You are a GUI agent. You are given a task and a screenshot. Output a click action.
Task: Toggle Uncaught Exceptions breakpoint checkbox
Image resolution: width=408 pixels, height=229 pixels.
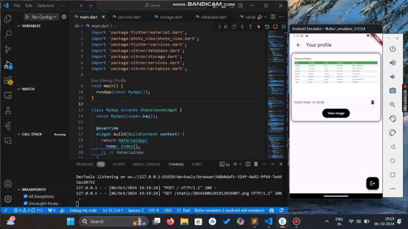pyautogui.click(x=25, y=203)
